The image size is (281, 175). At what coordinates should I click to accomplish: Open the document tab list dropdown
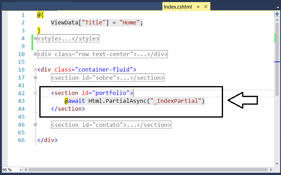[x=278, y=8]
